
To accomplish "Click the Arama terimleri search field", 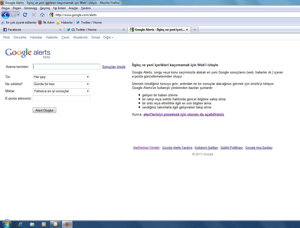I will tap(66, 67).
